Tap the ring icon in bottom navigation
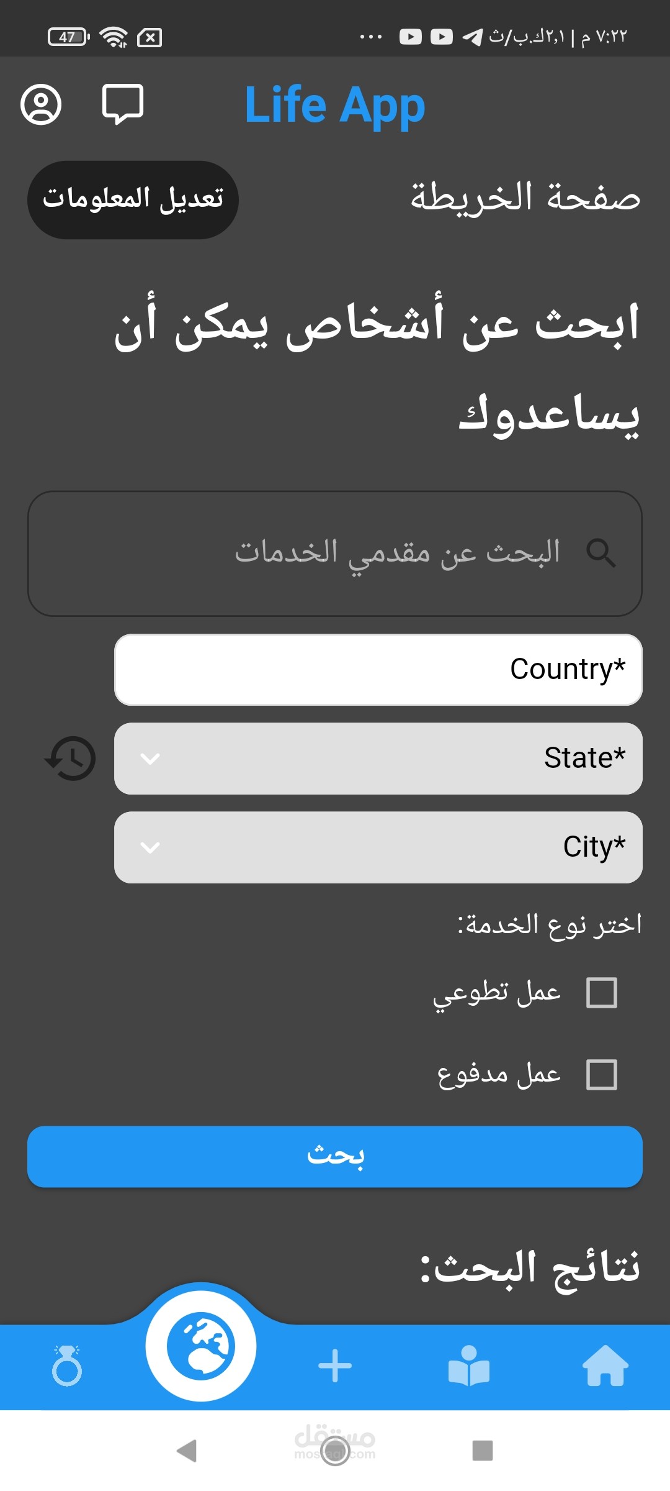The width and height of the screenshot is (670, 1491). pyautogui.click(x=67, y=1366)
